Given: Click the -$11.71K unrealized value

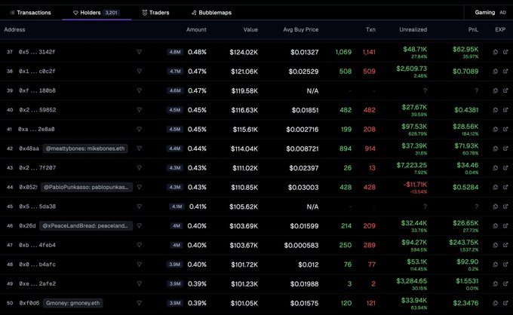Looking at the screenshot, I should (x=415, y=185).
